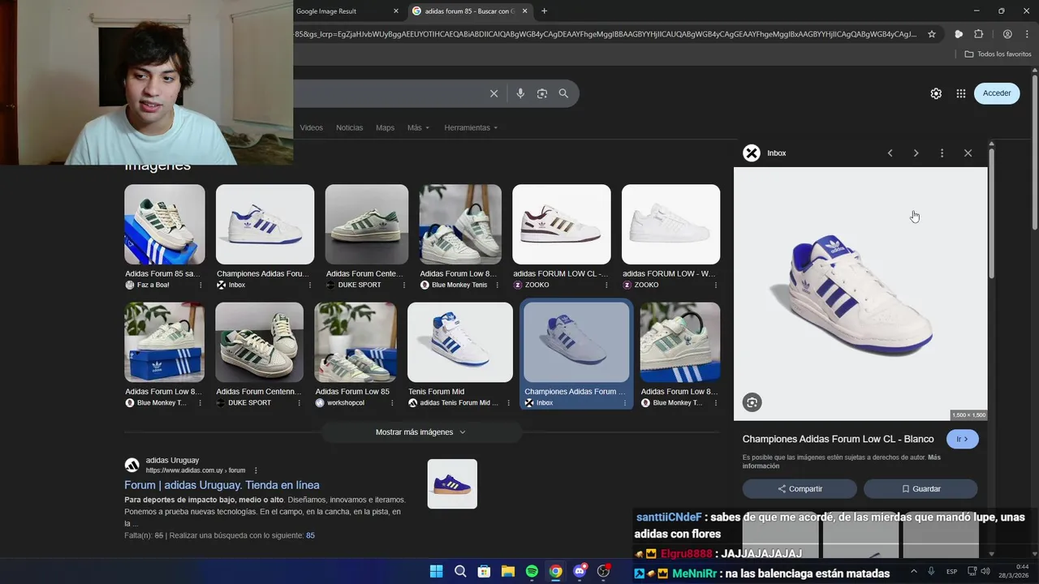Open the adidas FORUM LOW CL ZOOKO thumbnail

(x=562, y=224)
